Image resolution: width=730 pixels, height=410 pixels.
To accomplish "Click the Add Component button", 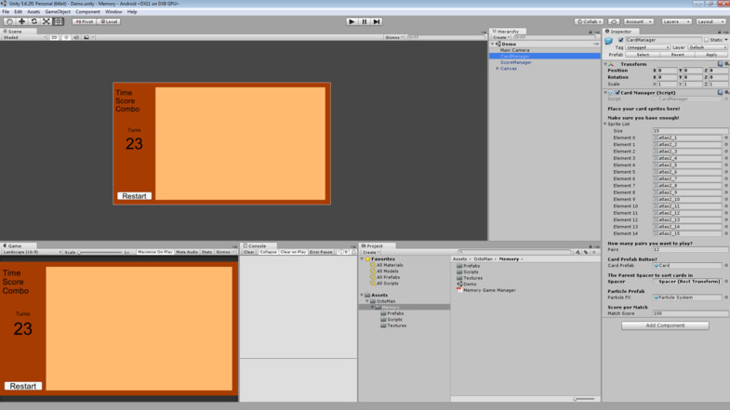I will pos(665,325).
